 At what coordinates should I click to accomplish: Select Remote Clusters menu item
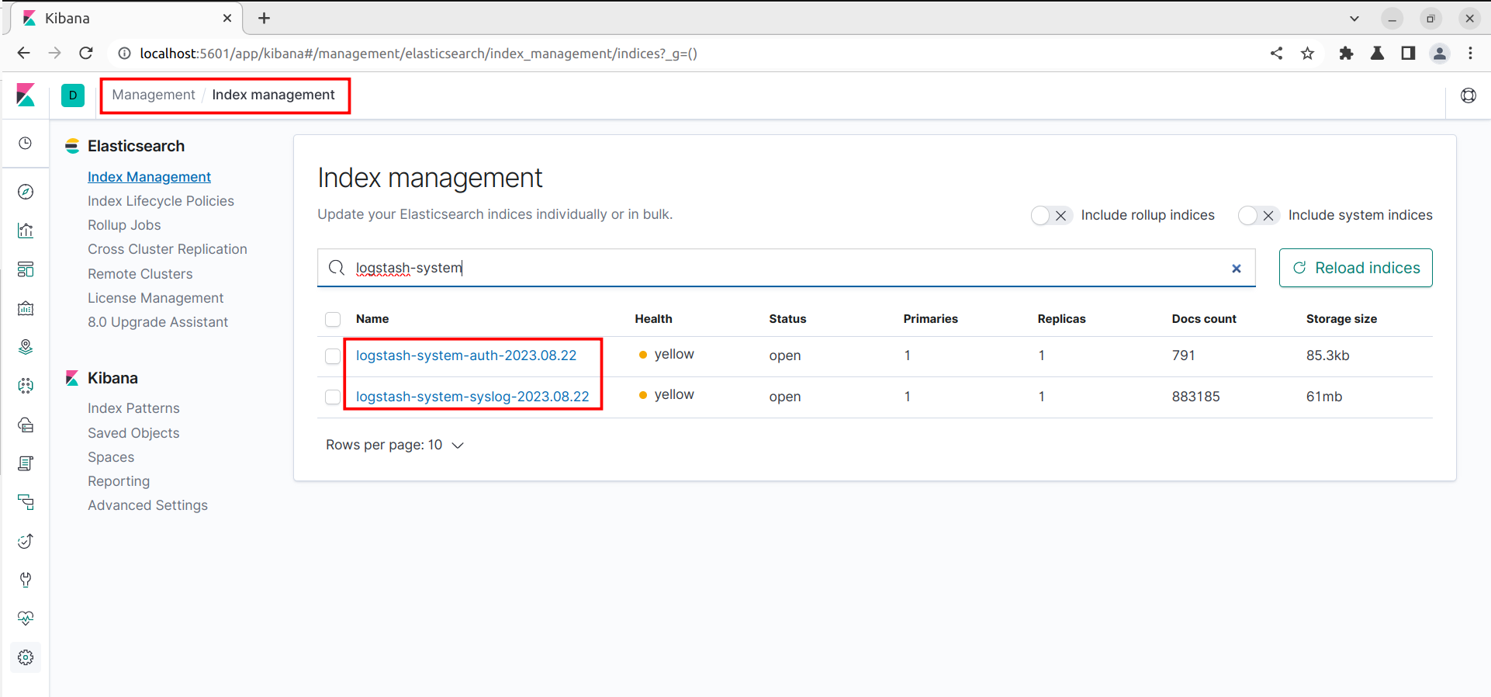(140, 274)
